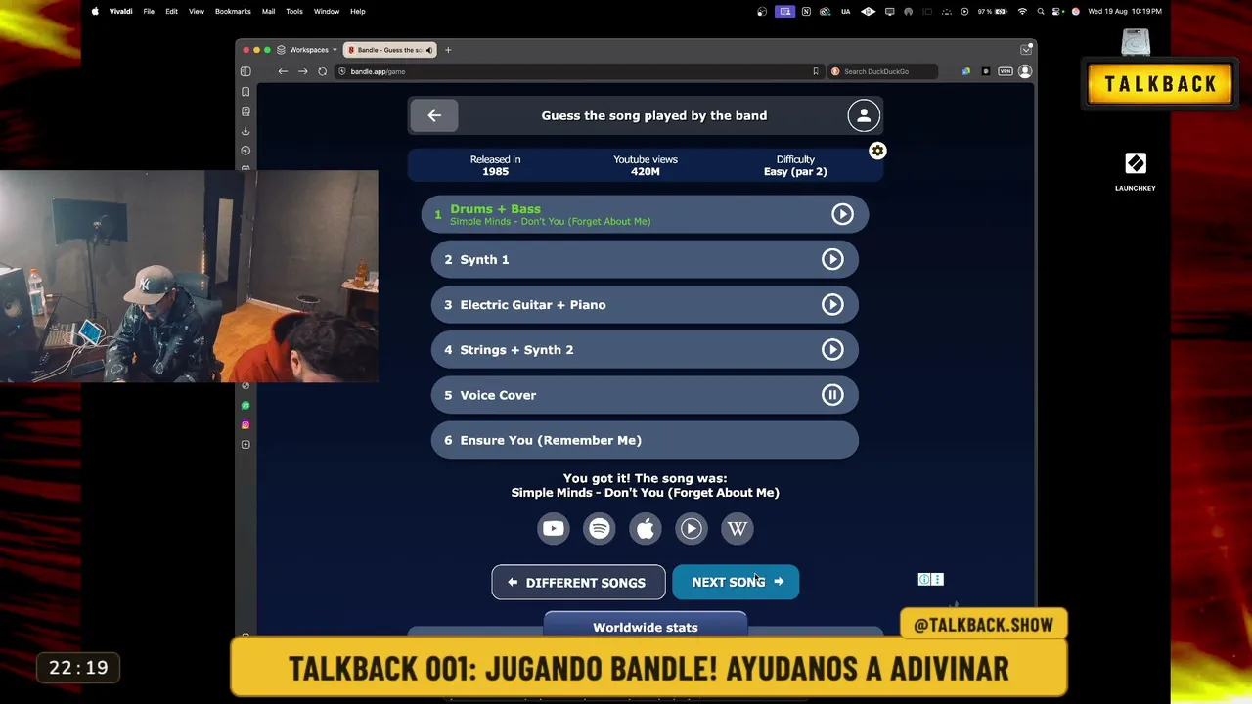Open the Window menu

coord(327,12)
